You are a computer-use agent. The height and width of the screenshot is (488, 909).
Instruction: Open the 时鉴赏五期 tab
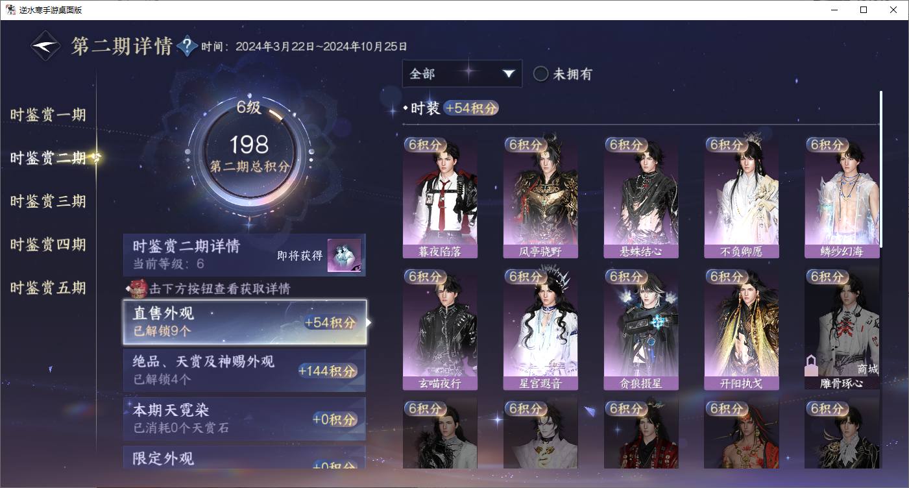click(48, 287)
